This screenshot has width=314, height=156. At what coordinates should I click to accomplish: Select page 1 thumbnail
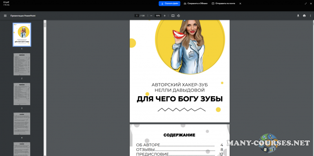22,34
